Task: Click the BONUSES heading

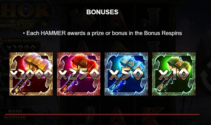Action: pos(102,12)
